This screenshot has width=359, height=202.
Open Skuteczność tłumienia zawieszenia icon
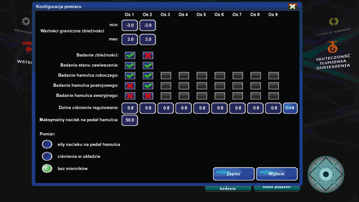333,48
